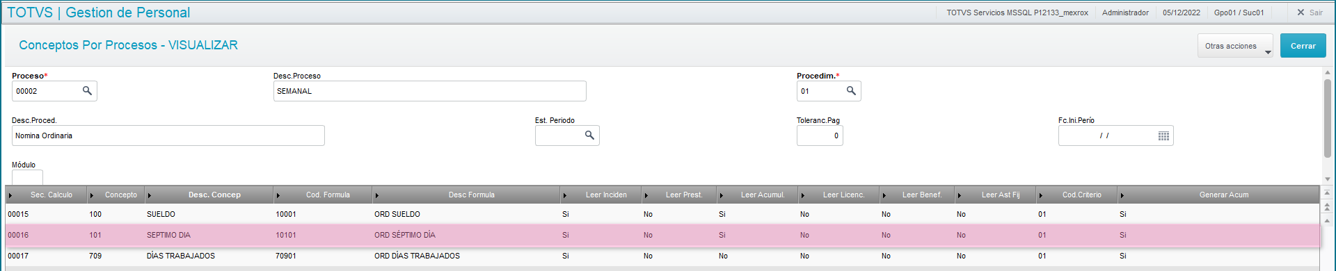This screenshot has width=1336, height=271.
Task: Click the Módulo input field
Action: click(27, 177)
